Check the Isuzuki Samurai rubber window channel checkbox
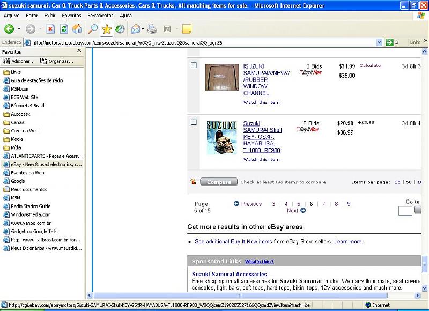429x311 pixels. [x=194, y=65]
